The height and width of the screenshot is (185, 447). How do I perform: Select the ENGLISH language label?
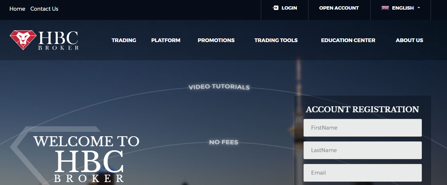(403, 8)
